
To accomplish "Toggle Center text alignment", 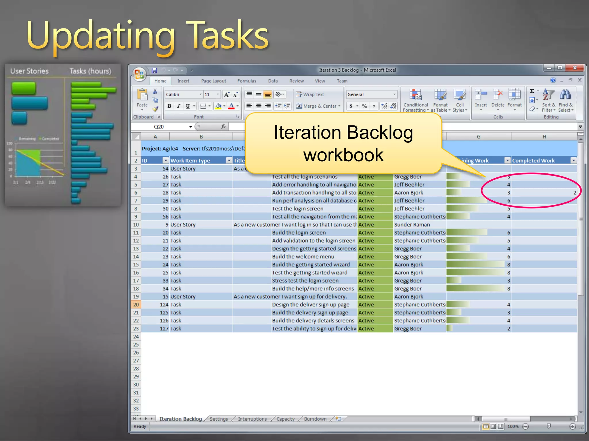I will click(259, 106).
